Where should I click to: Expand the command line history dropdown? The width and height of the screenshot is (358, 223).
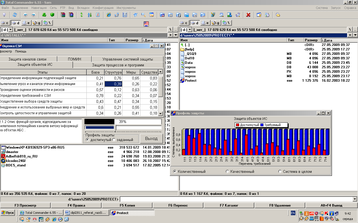(x=355, y=199)
